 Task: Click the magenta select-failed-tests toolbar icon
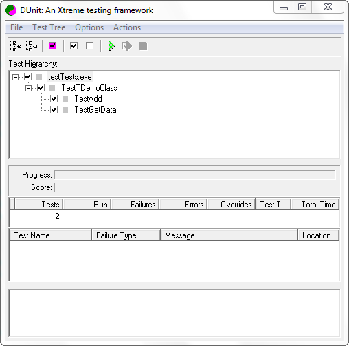(x=52, y=46)
